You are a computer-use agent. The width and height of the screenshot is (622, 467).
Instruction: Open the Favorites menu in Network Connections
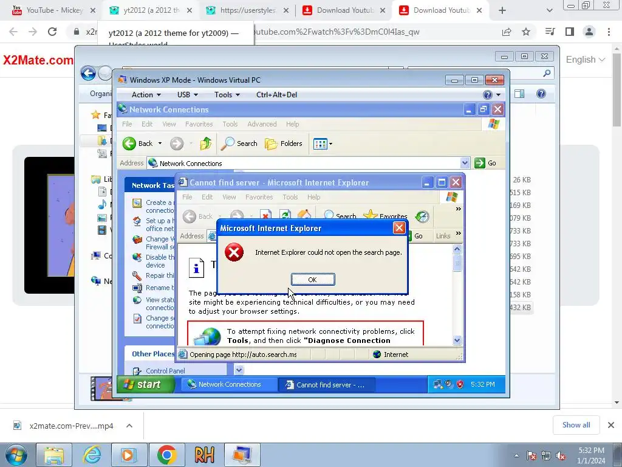199,124
